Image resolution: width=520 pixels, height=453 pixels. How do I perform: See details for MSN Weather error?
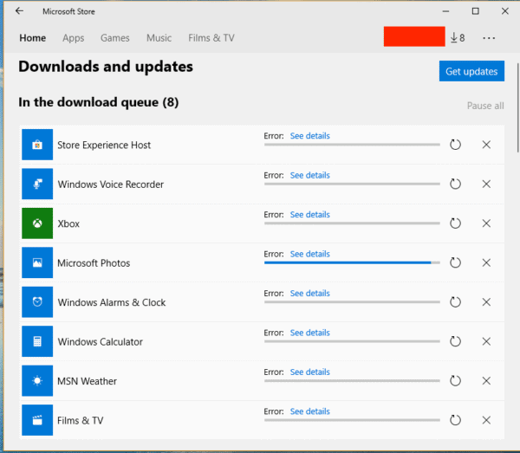tap(309, 372)
